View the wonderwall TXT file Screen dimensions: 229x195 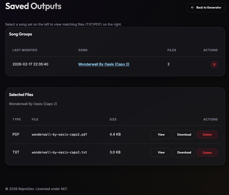tap(161, 153)
